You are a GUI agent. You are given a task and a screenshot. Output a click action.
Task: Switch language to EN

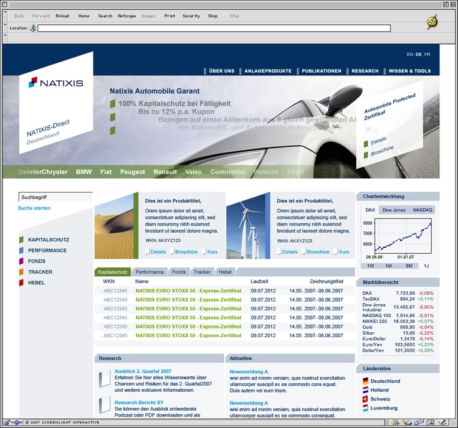[x=410, y=55]
